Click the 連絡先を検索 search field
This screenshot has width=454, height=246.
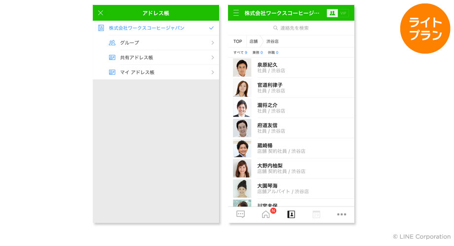click(x=291, y=28)
